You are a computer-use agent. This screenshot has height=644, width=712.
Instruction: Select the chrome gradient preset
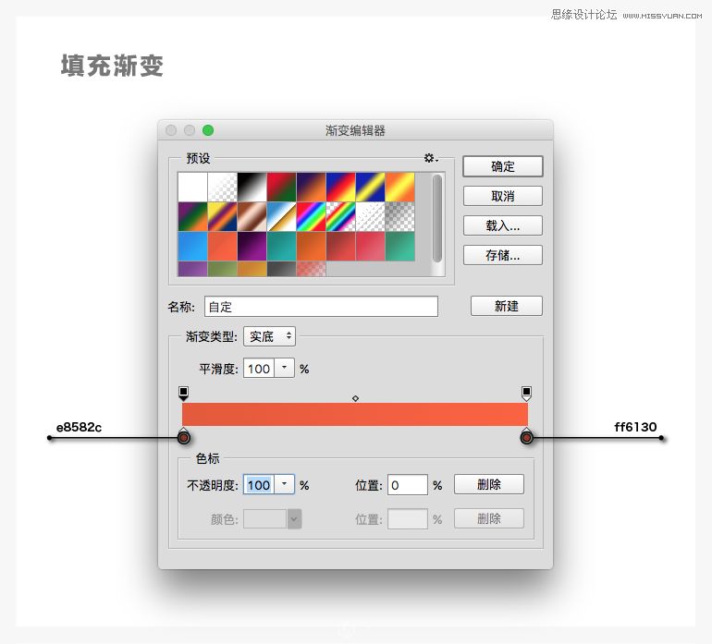pyautogui.click(x=281, y=216)
